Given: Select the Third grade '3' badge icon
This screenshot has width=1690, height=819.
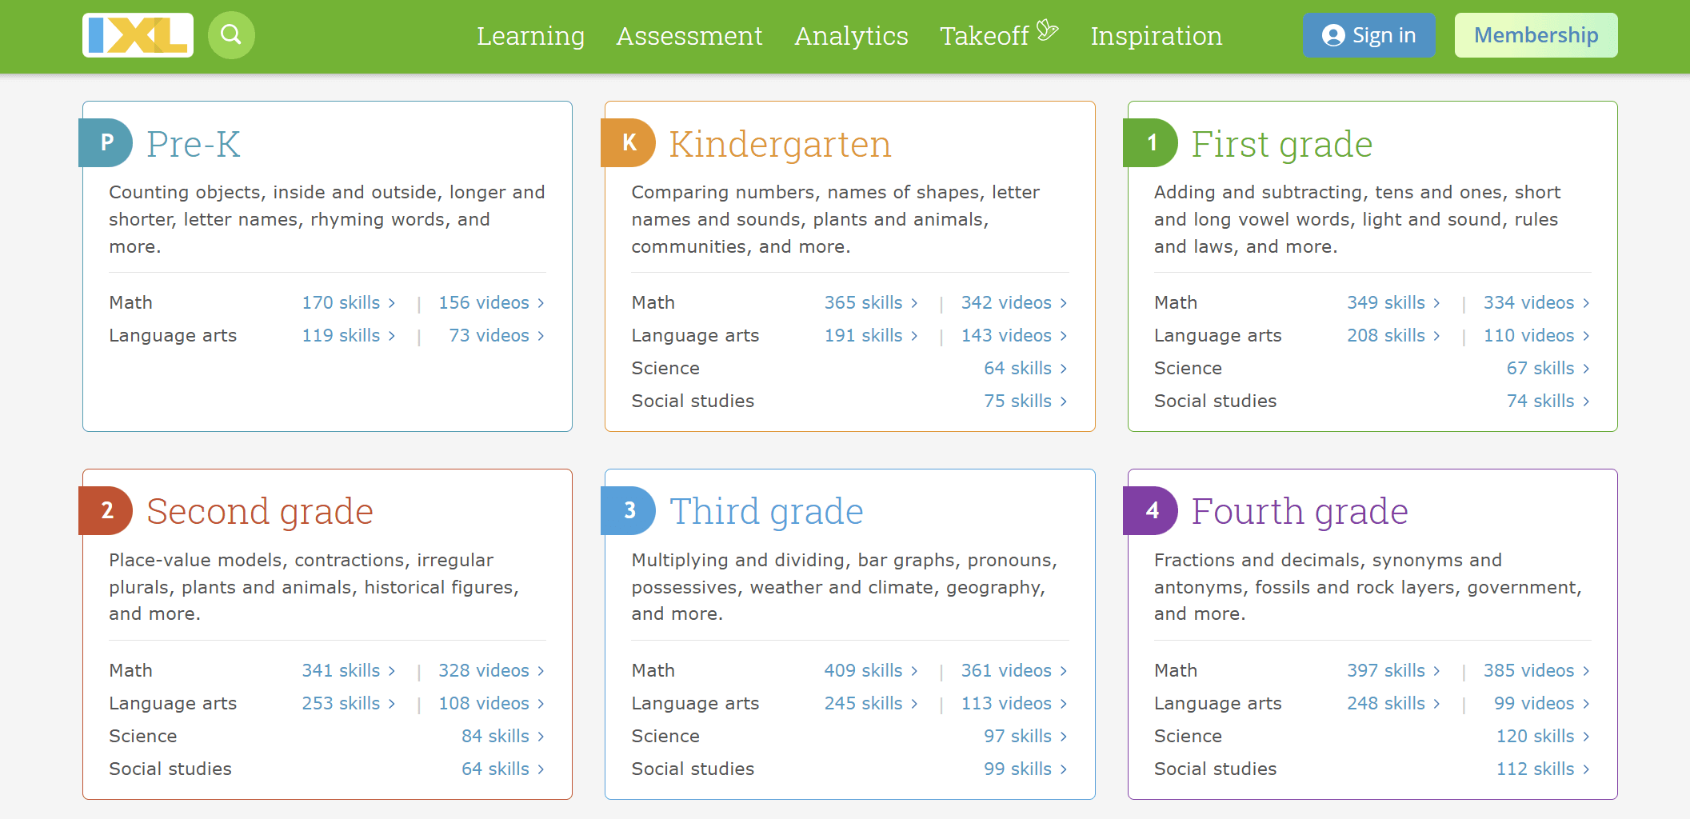Looking at the screenshot, I should 628,510.
